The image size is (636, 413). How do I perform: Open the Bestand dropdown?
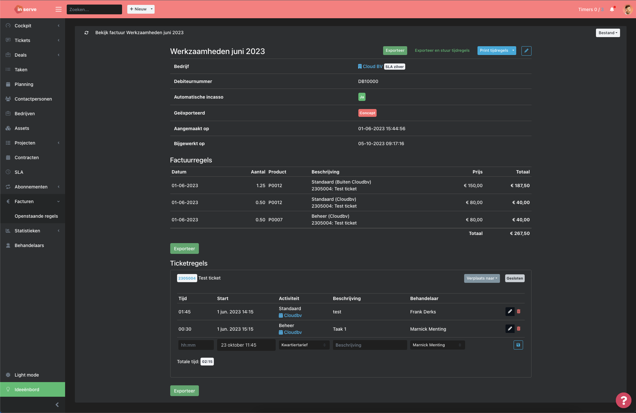pyautogui.click(x=608, y=33)
